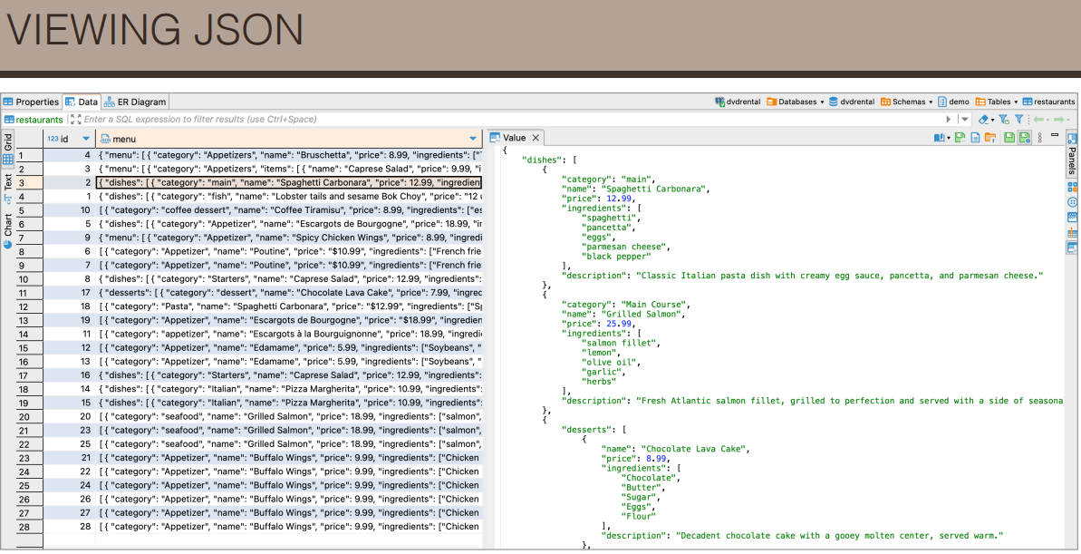Open the eraser icon dropdown arrow
Viewport: 1081px width, 554px height.
point(992,120)
